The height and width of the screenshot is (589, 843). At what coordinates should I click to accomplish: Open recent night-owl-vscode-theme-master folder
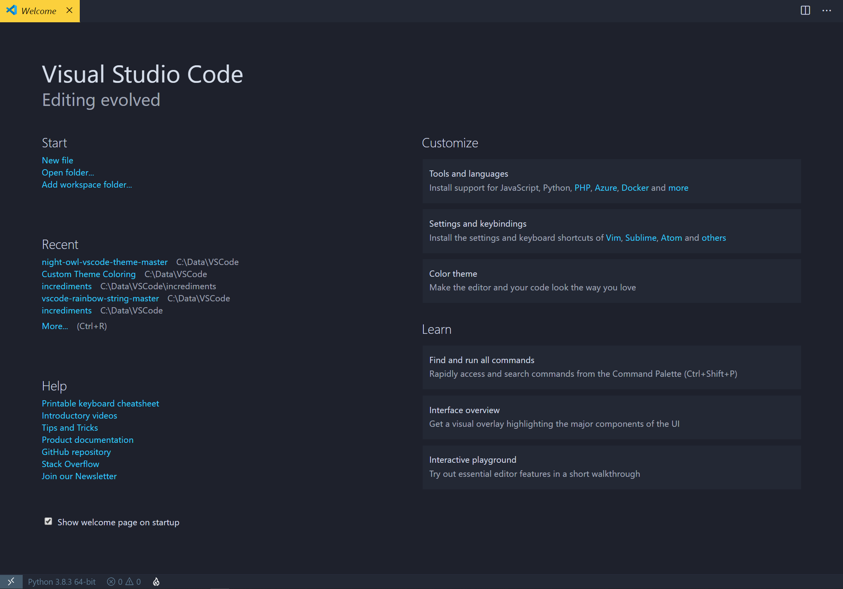click(x=105, y=262)
